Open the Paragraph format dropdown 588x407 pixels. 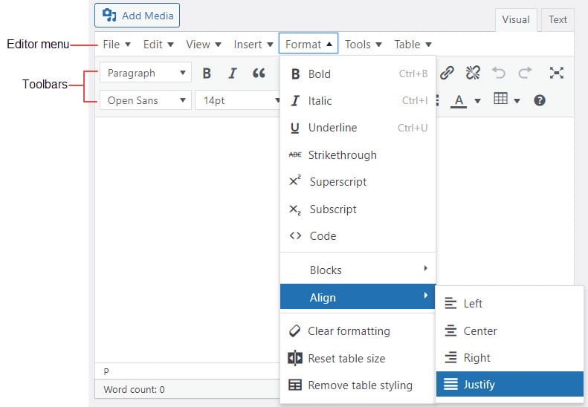click(x=146, y=72)
